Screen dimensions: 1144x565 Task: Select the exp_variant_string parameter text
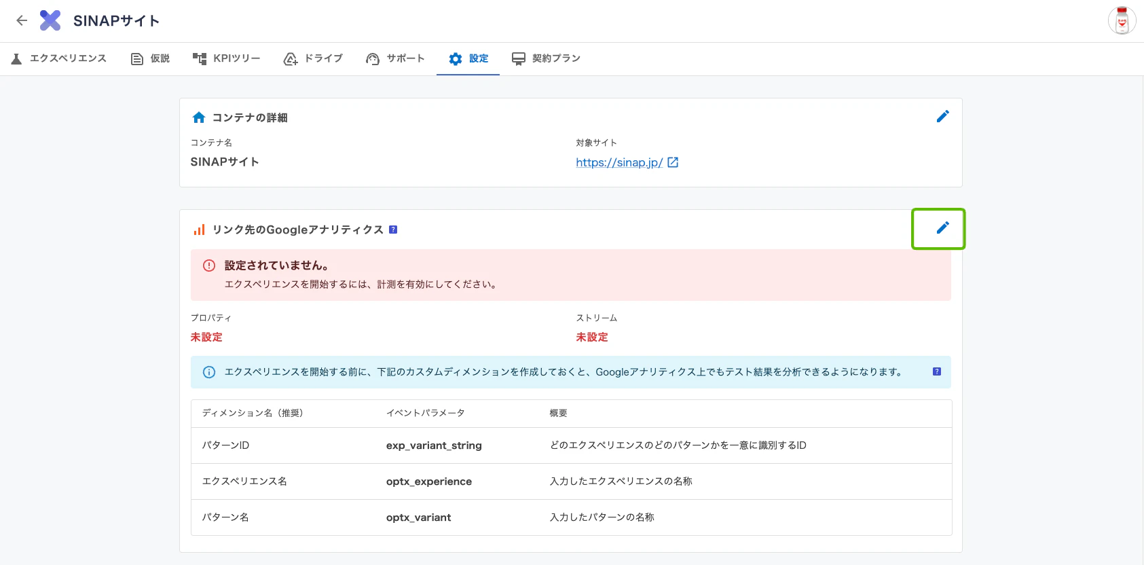(x=434, y=445)
